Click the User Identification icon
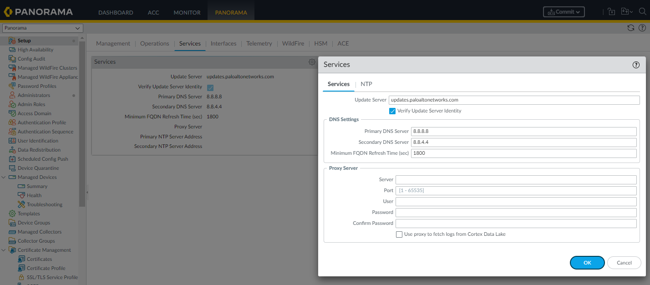This screenshot has height=285, width=650. 12,141
